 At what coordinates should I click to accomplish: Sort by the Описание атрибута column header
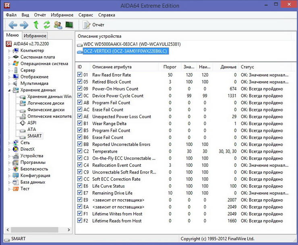124,67
